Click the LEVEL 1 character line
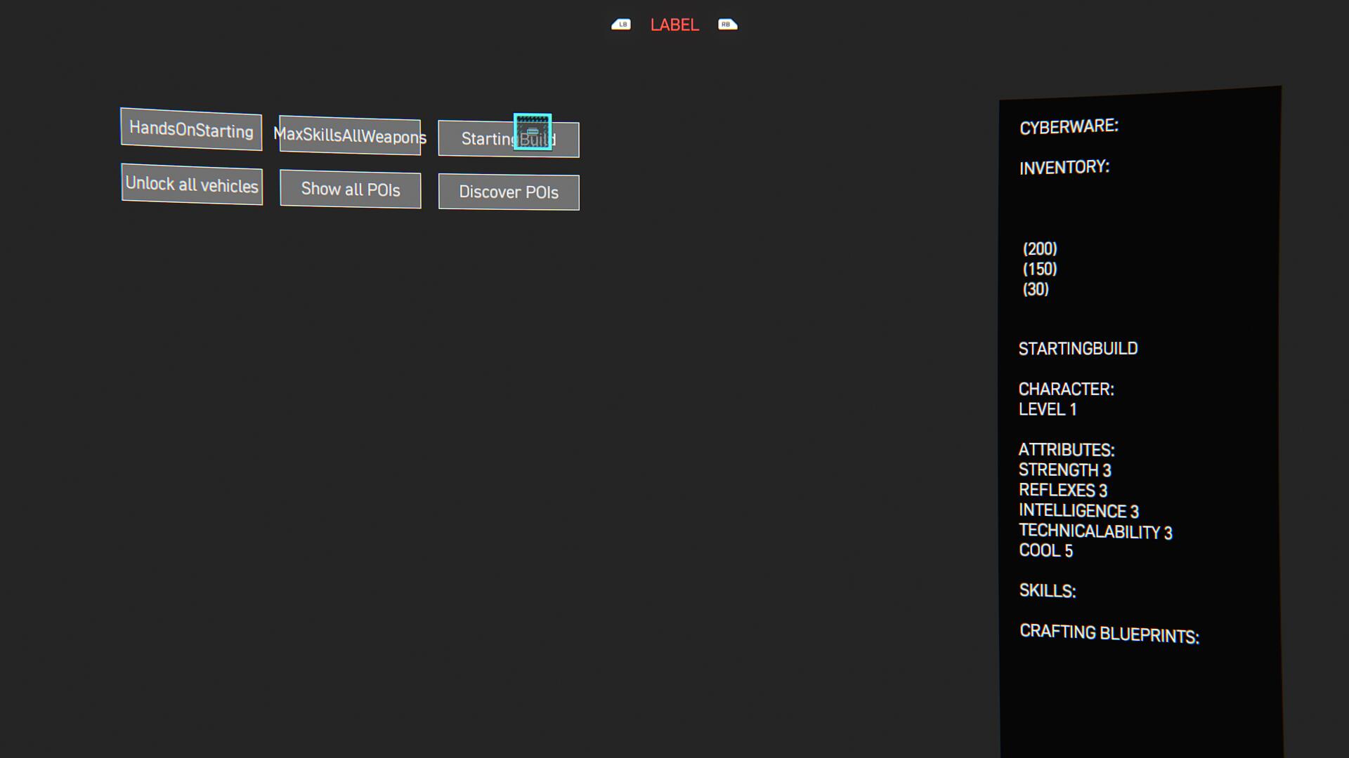 pyautogui.click(x=1047, y=410)
